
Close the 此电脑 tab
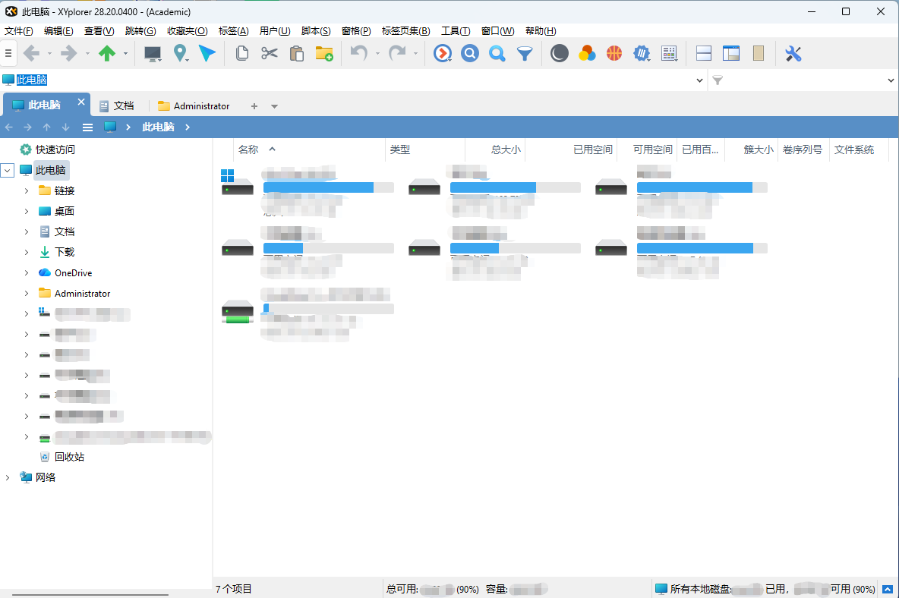[80, 102]
